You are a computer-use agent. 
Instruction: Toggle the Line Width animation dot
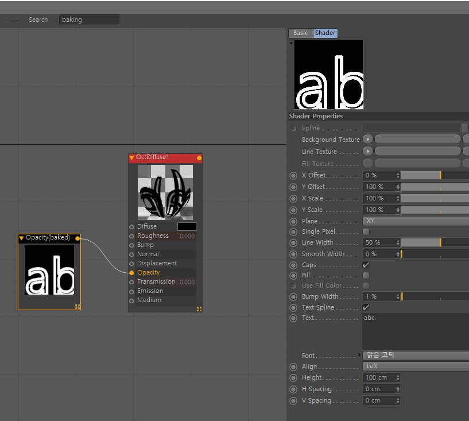coord(293,243)
